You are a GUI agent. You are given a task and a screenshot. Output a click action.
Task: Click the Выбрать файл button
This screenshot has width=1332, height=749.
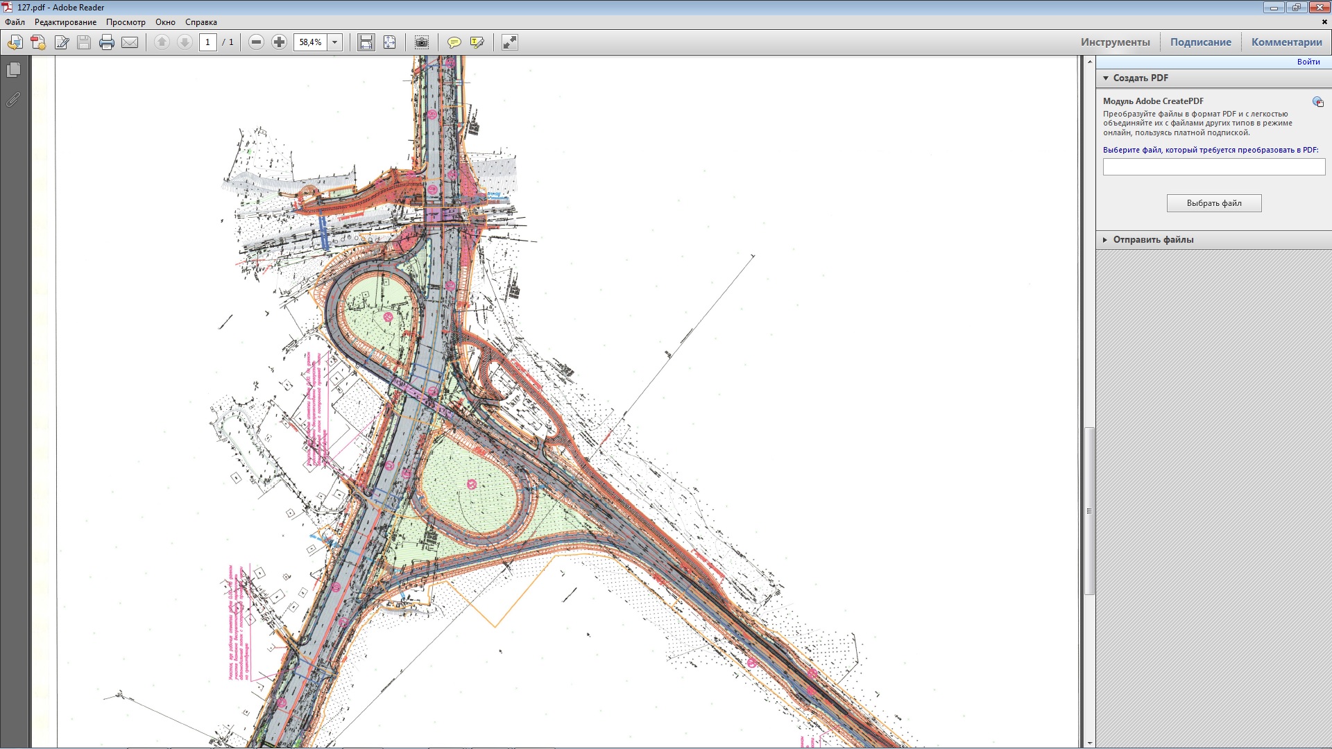[1213, 203]
